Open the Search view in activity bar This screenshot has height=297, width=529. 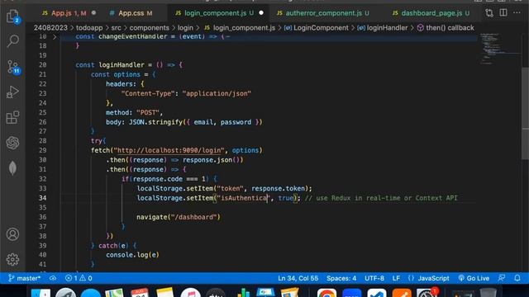click(13, 41)
